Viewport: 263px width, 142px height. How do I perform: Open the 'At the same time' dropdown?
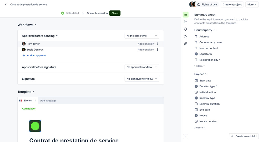pyautogui.click(x=142, y=36)
